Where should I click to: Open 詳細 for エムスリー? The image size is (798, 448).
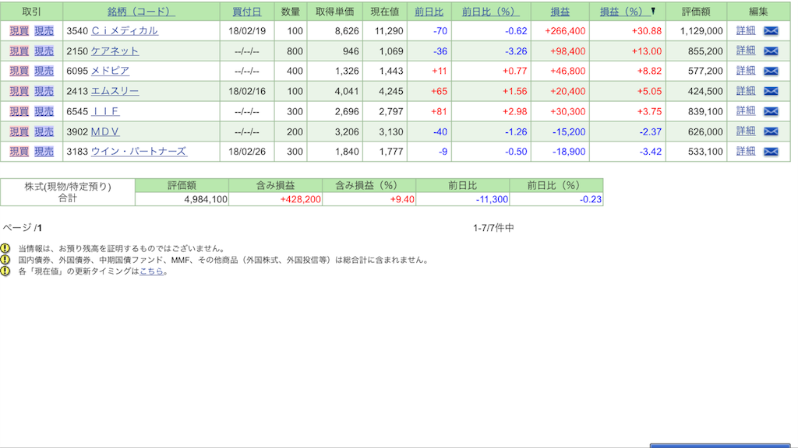click(746, 91)
